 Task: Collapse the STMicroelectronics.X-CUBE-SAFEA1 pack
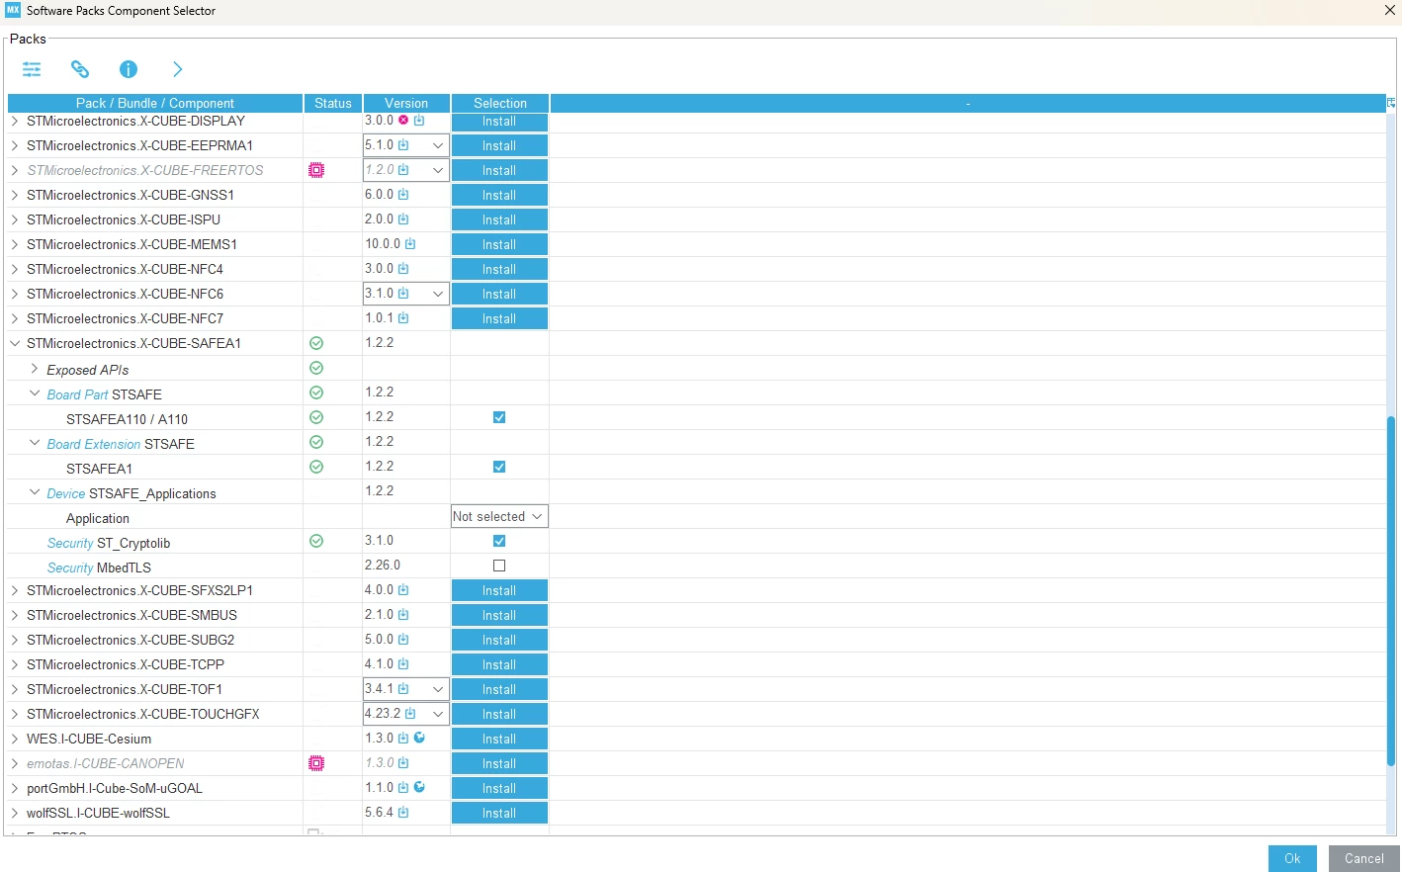pyautogui.click(x=15, y=343)
